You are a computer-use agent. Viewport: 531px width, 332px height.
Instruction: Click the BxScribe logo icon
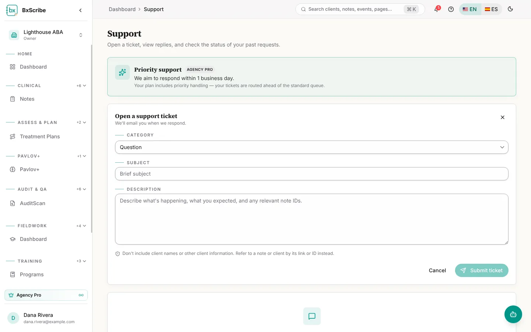[x=12, y=10]
